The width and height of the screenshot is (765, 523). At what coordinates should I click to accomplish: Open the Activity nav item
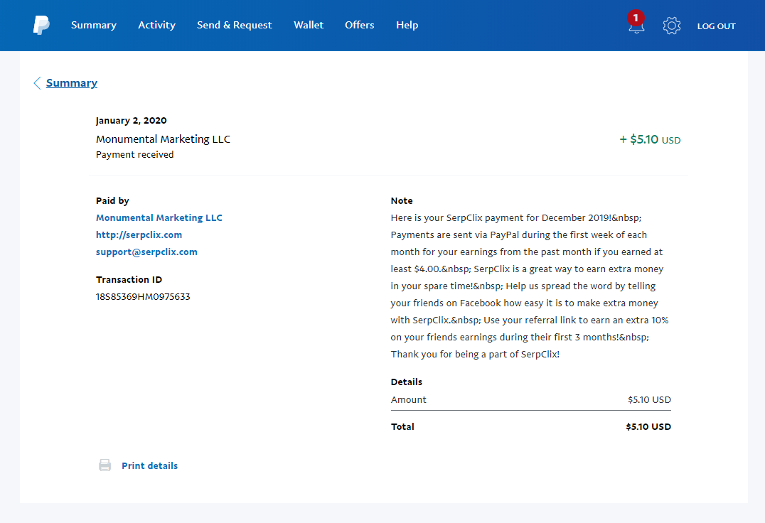156,25
